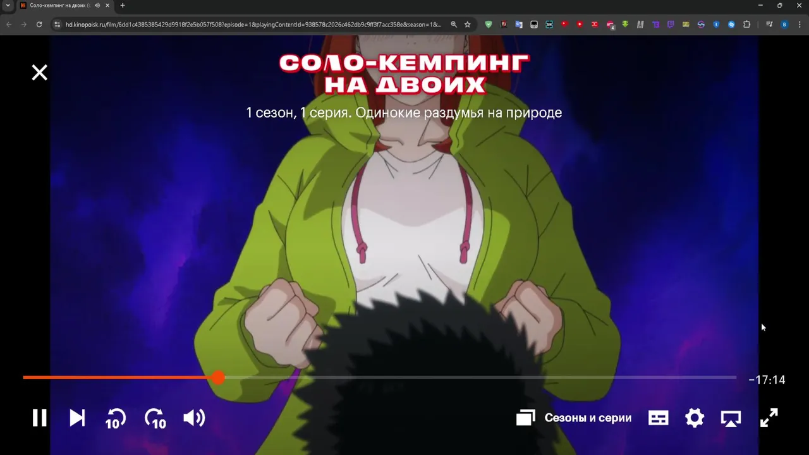This screenshot has width=809, height=455.
Task: Open Сезоны и серии list
Action: point(574,418)
